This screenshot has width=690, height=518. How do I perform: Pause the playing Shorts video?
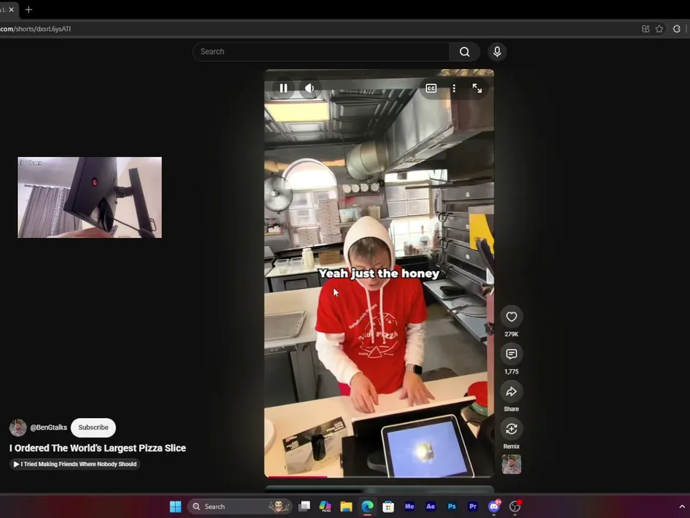pyautogui.click(x=283, y=88)
